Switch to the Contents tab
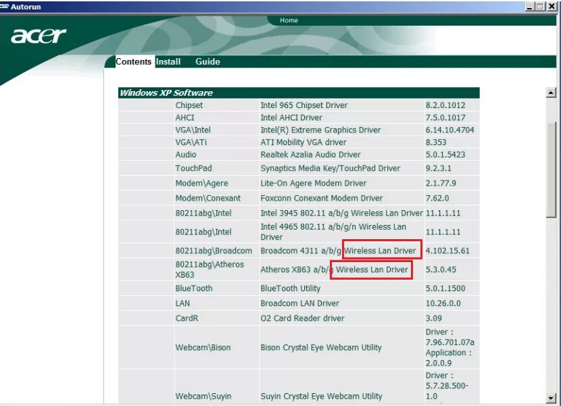The height and width of the screenshot is (406, 561). (133, 61)
